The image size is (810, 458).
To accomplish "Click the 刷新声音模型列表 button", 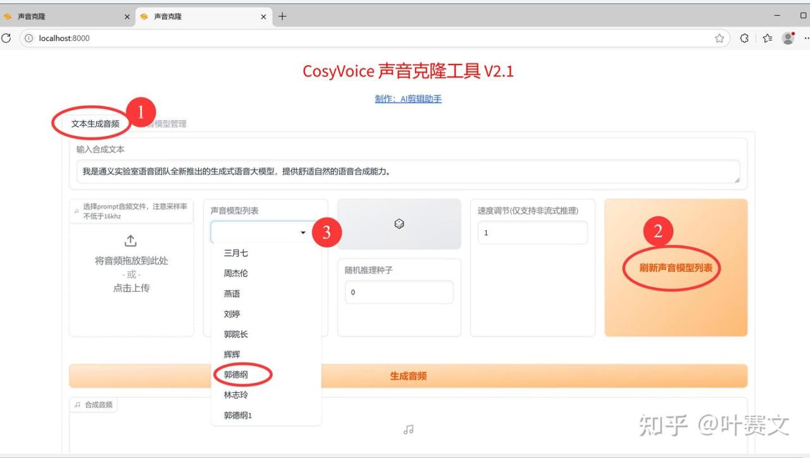I will tap(675, 268).
